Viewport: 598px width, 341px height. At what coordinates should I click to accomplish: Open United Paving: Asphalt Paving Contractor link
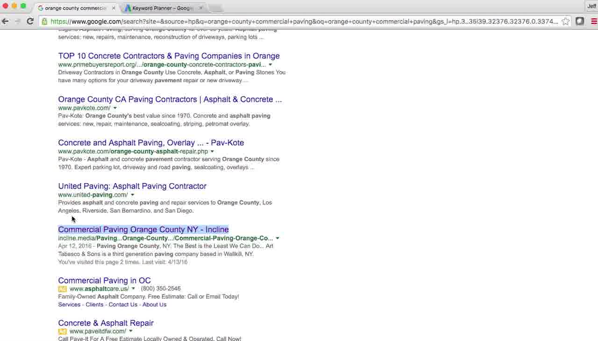coord(132,186)
